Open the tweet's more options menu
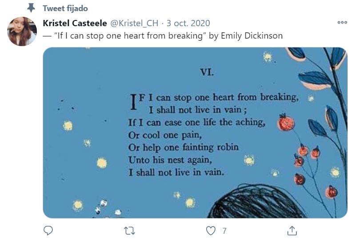Screen dimensions: 355x239 342,23
